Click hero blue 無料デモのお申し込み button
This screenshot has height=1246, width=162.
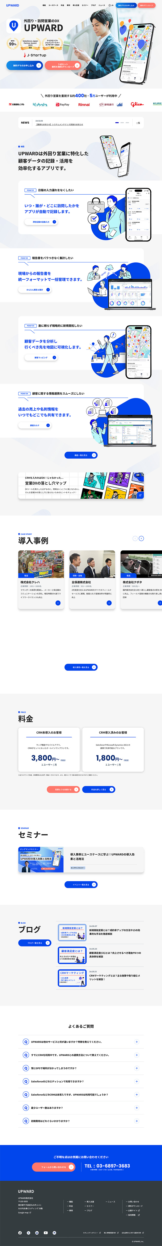click(x=25, y=65)
